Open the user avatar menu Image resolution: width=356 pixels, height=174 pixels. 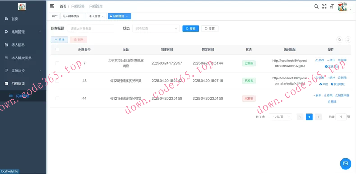point(344,7)
